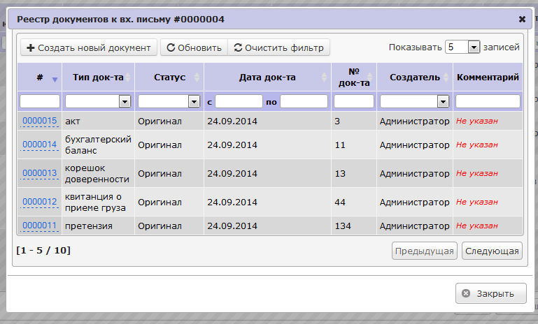Click document number '13' cell
The width and height of the screenshot is (538, 324).
354,173
